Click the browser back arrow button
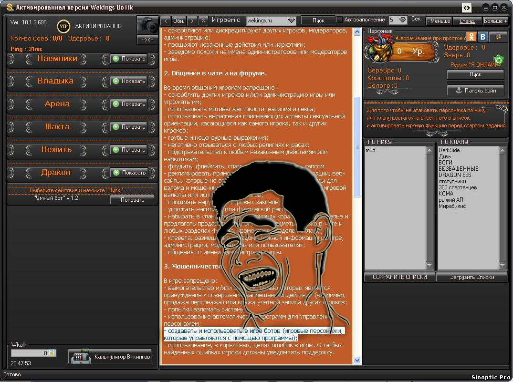The width and height of the screenshot is (513, 382). coord(166,21)
